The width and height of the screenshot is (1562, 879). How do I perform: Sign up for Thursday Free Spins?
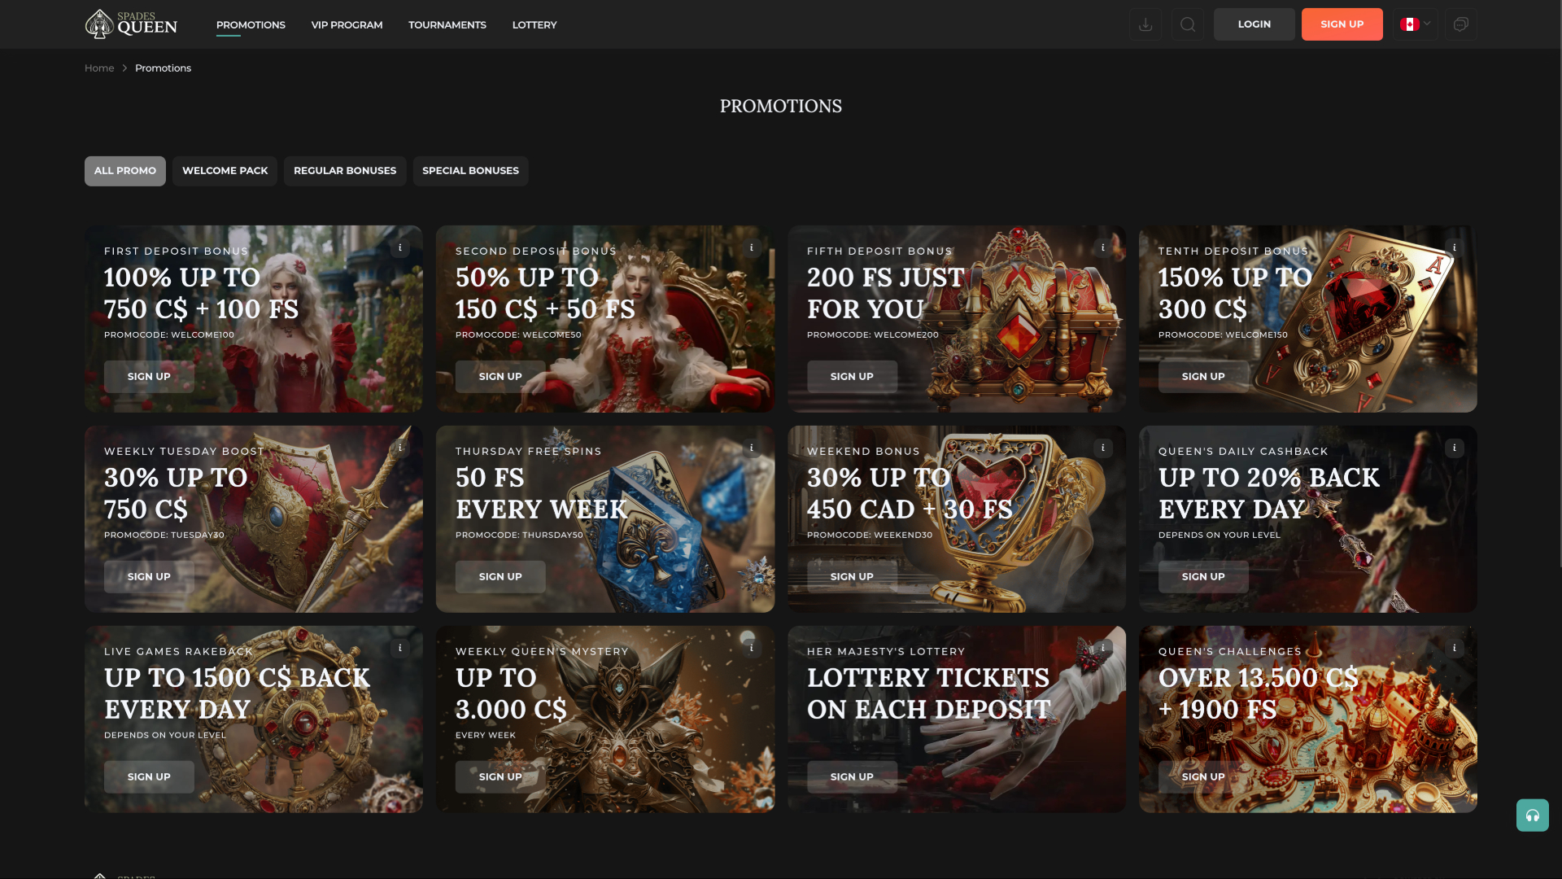coord(500,577)
